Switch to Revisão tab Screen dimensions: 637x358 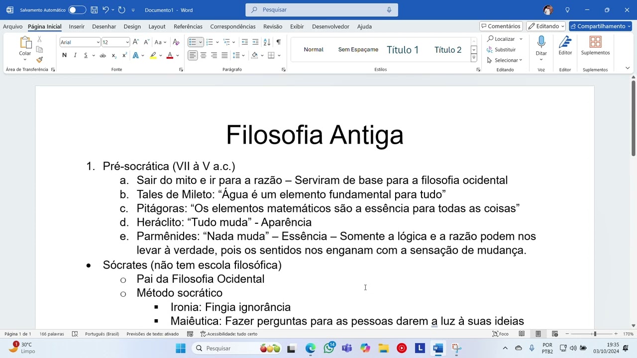point(273,26)
